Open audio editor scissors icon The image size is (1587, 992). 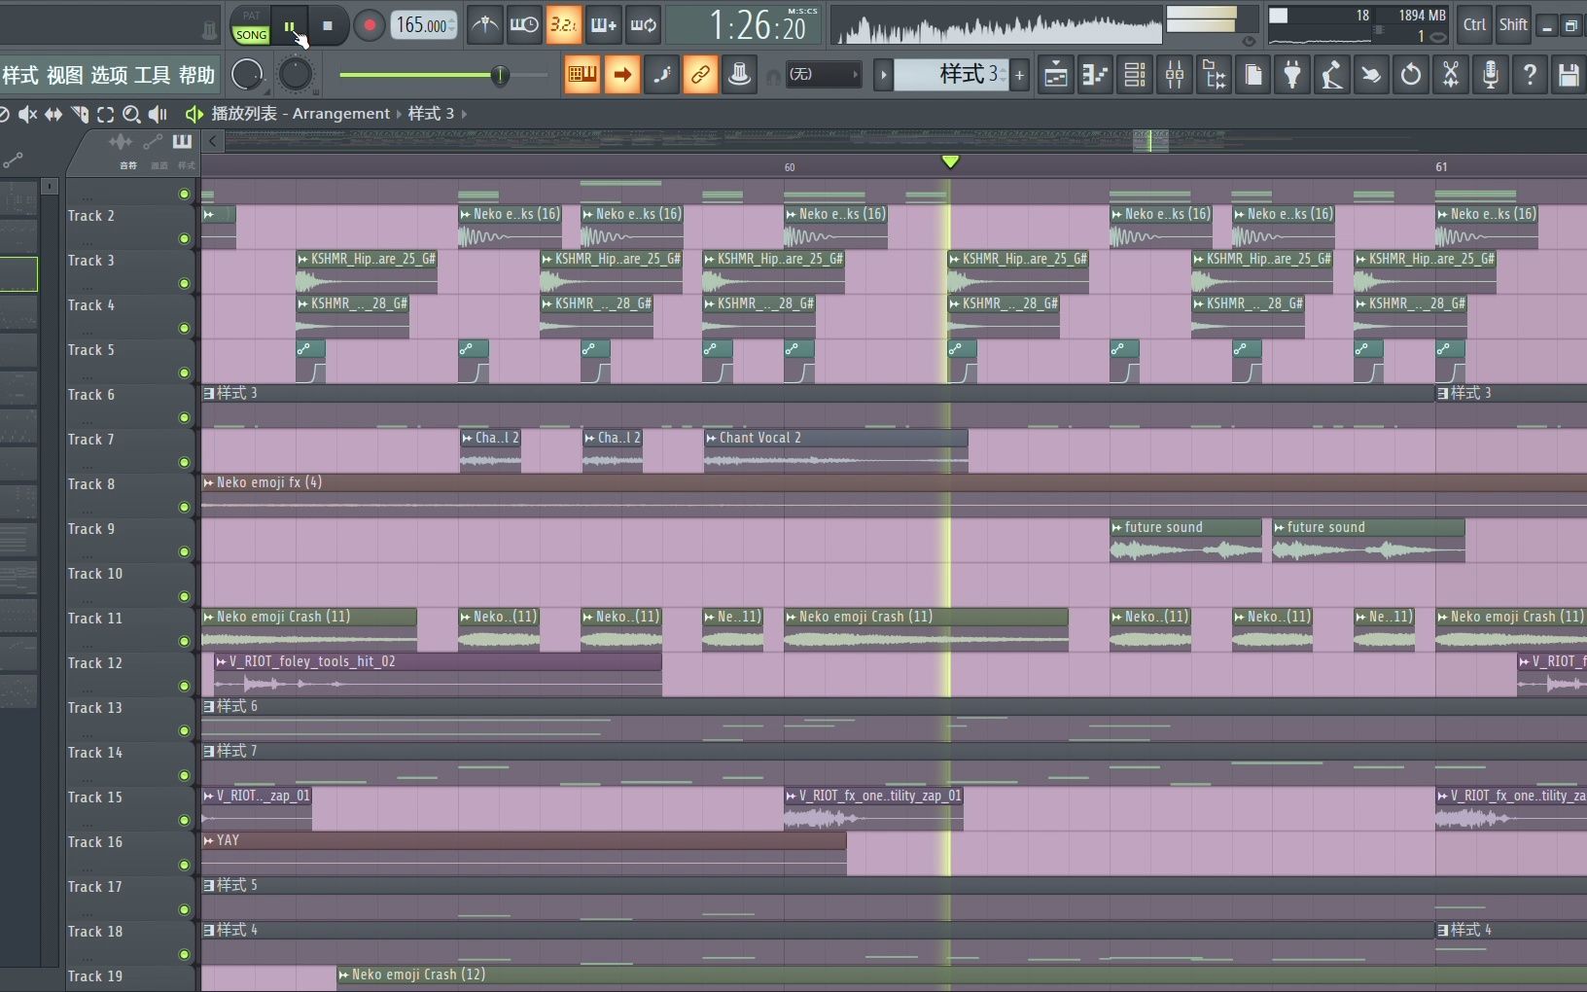1451,75
